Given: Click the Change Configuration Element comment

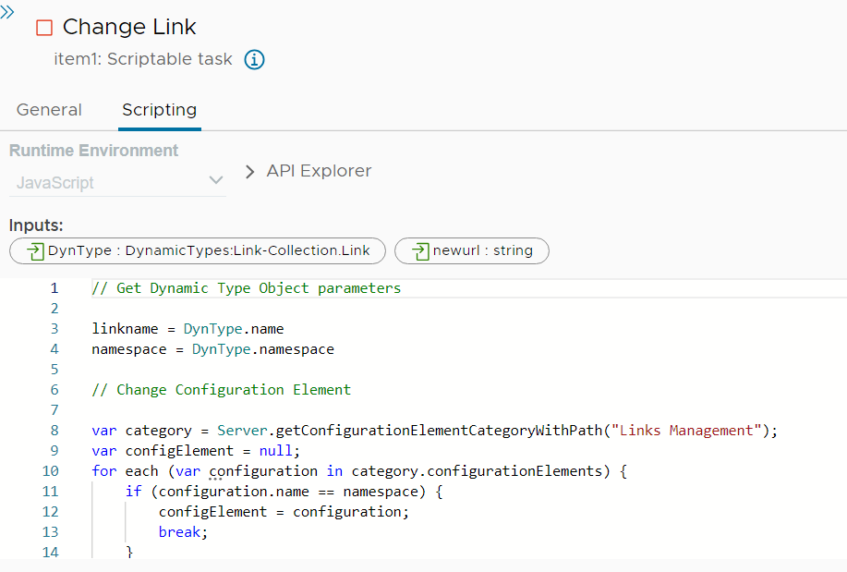Looking at the screenshot, I should tap(222, 390).
